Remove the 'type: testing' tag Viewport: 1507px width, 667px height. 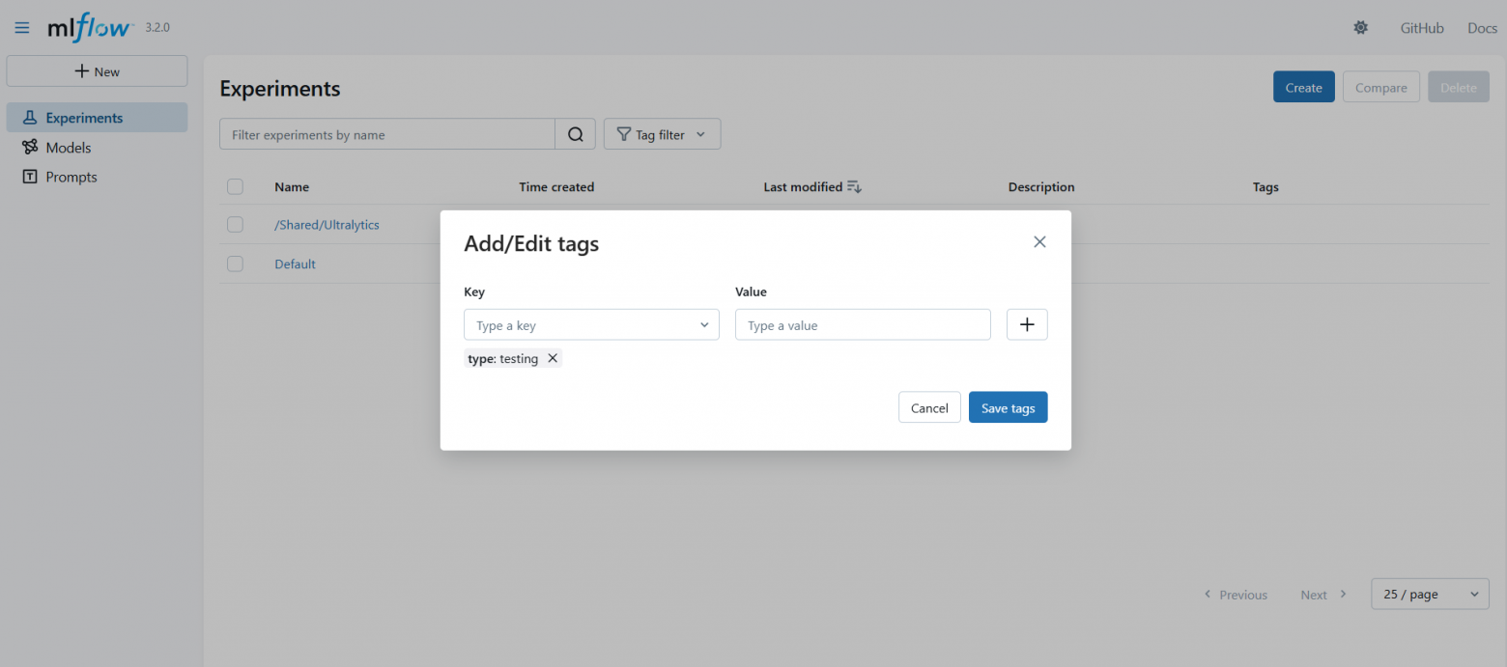click(553, 358)
